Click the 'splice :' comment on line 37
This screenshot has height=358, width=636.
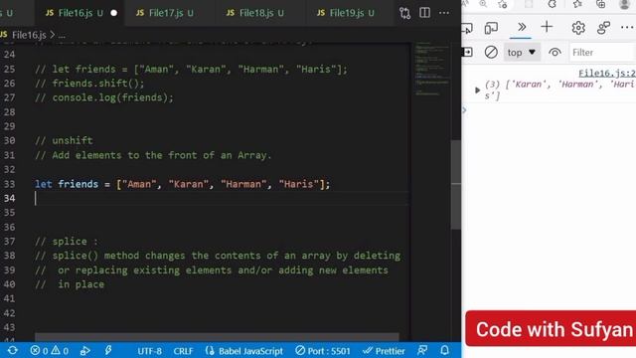67,241
